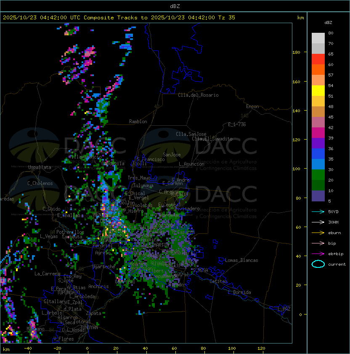Select the slate 5-10 dBZ swatch
The image size is (350, 354).
pos(318,196)
